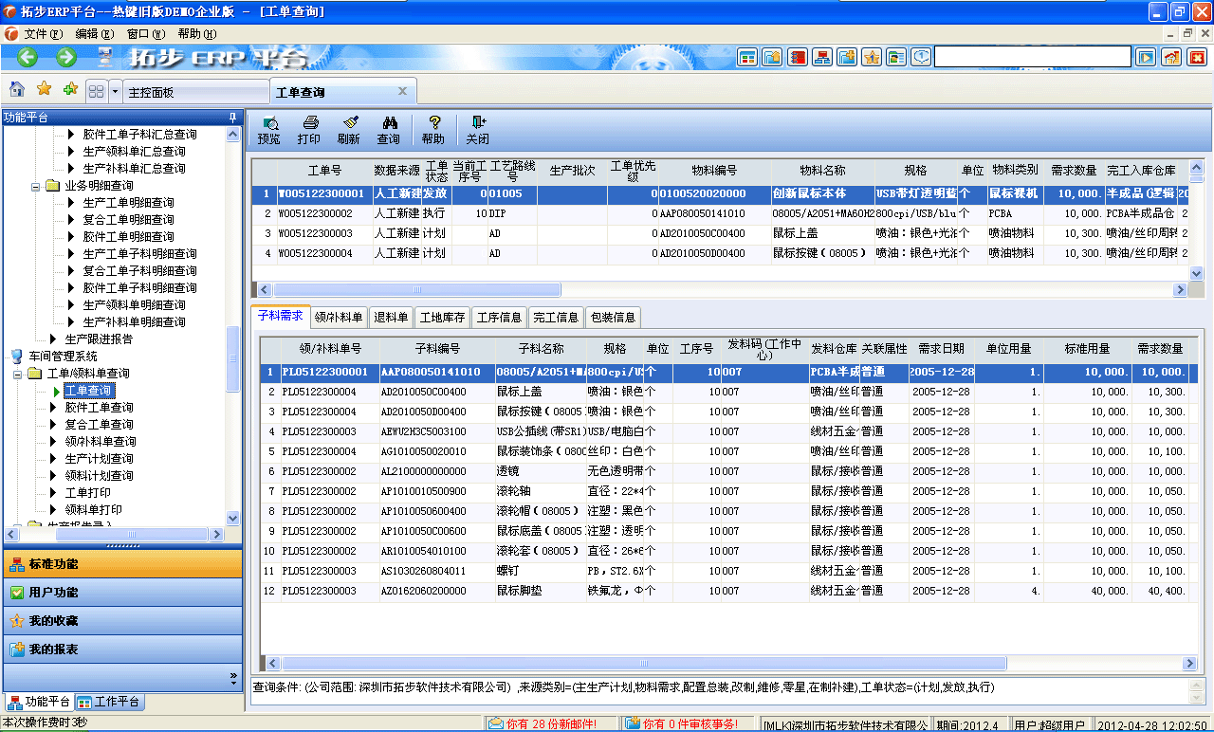1214x732 pixels.
Task: Close the query with the 关闭 icon
Action: click(x=477, y=128)
